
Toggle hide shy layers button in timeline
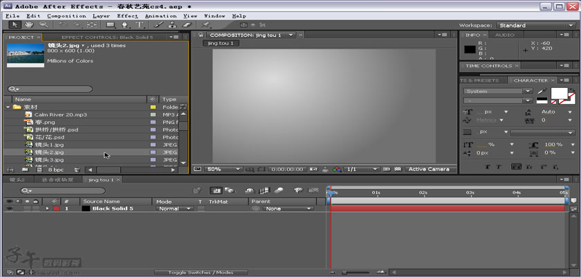point(250,190)
